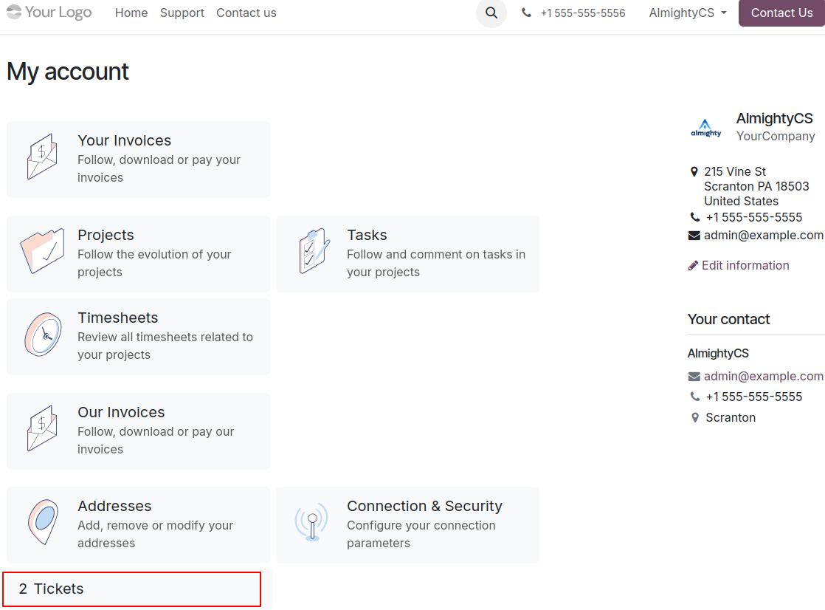
Task: Click the Your Invoices envelope icon
Action: pos(42,157)
